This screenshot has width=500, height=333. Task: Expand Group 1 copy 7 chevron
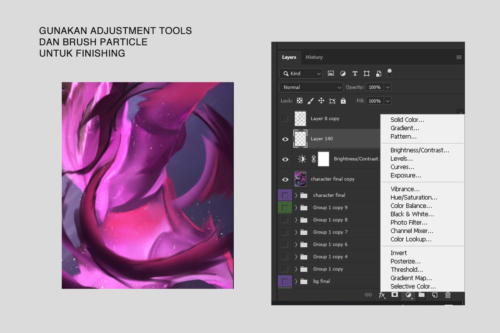296,232
